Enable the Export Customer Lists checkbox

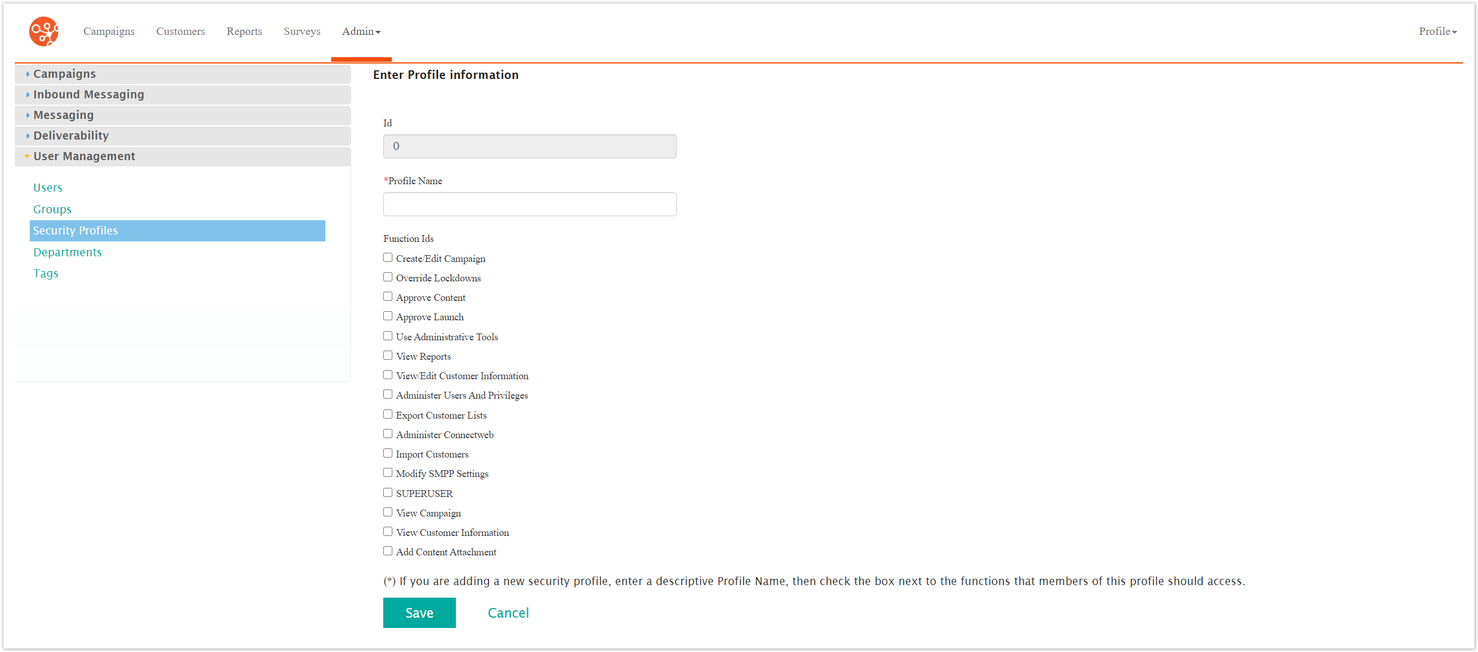click(x=388, y=415)
